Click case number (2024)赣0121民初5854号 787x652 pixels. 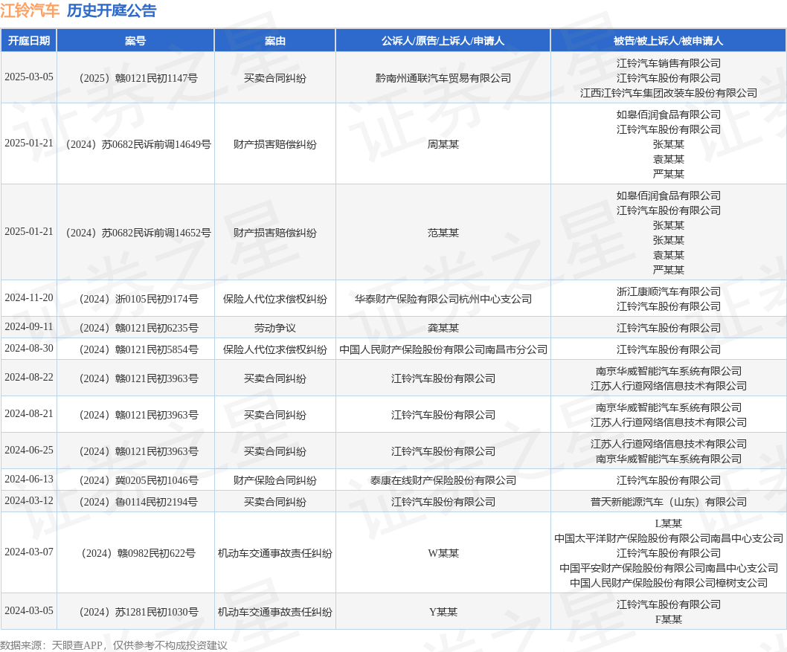tap(135, 349)
